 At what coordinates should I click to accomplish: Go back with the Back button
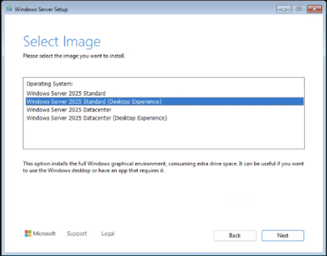[x=235, y=236]
